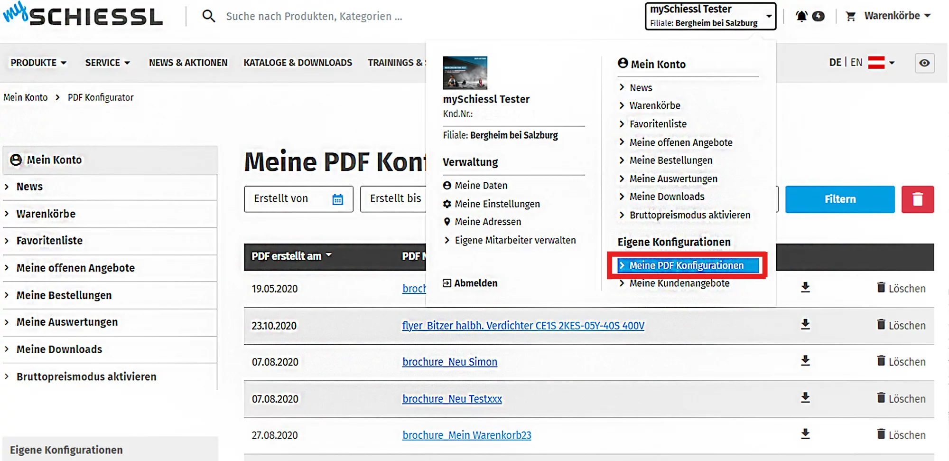Expand the PRODUKTE dropdown menu
This screenshot has width=949, height=461.
(38, 63)
